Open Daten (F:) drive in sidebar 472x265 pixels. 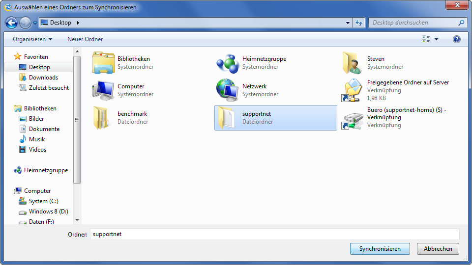coord(41,222)
